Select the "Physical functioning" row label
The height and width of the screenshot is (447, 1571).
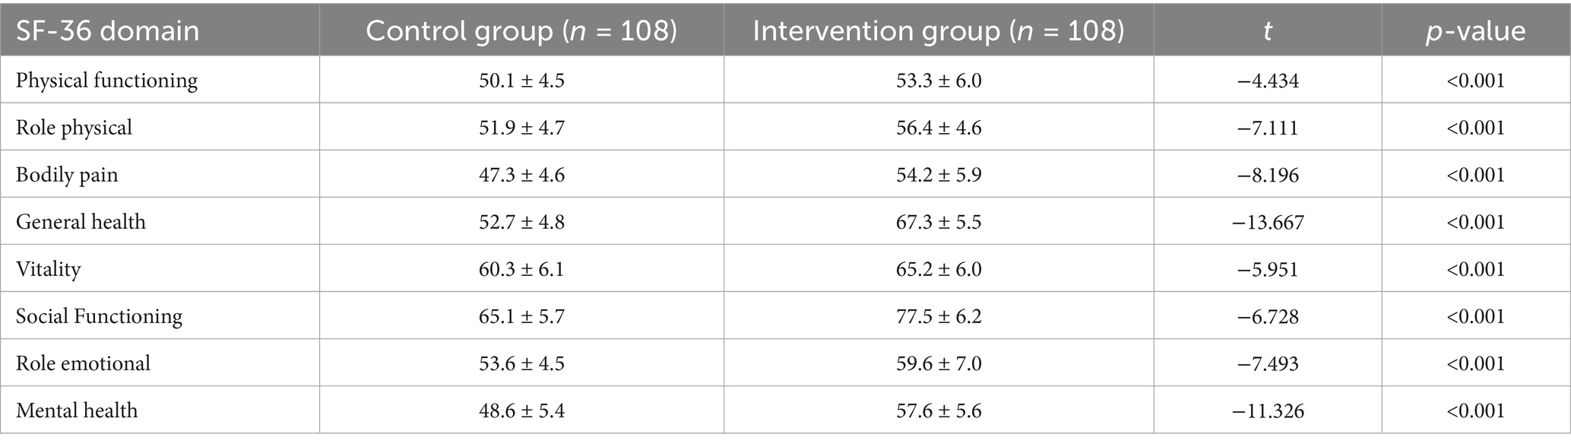(107, 81)
